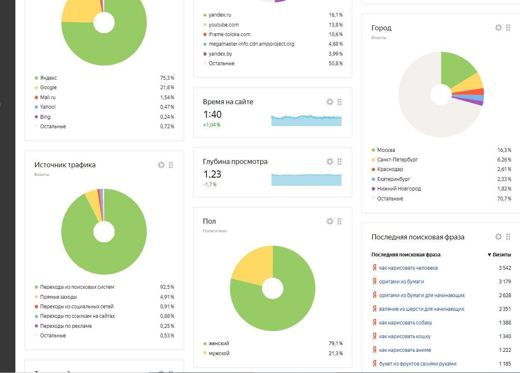Click Последняя поисковая фраза column header
The width and height of the screenshot is (520, 373).
pyautogui.click(x=406, y=255)
